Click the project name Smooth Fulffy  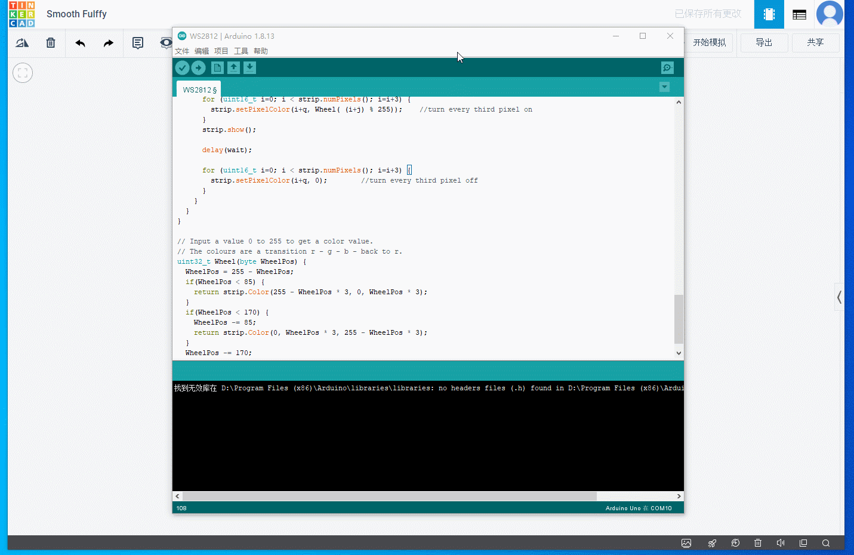coord(76,14)
